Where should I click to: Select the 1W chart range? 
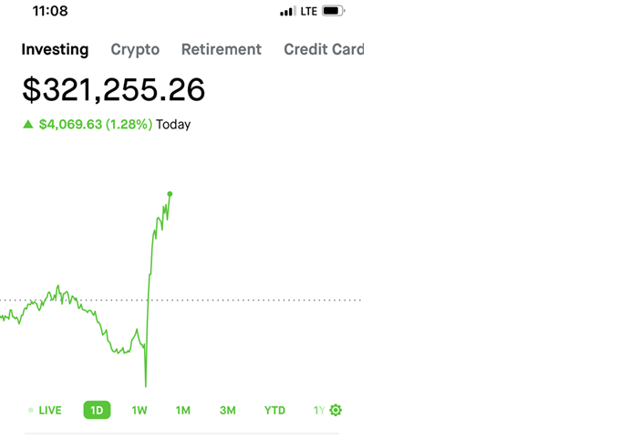pos(139,411)
